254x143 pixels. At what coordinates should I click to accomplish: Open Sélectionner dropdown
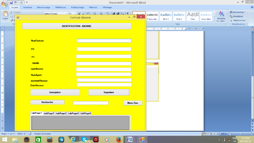(x=238, y=20)
